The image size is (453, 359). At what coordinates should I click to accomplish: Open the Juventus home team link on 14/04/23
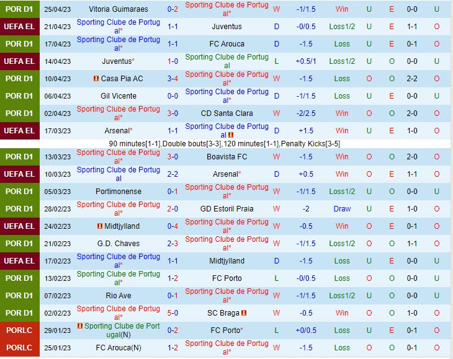[x=117, y=61]
